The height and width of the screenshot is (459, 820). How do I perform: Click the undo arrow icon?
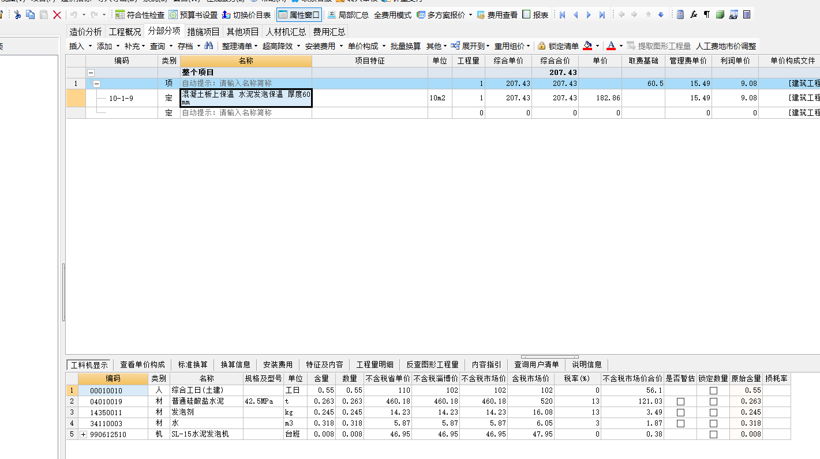(x=74, y=15)
